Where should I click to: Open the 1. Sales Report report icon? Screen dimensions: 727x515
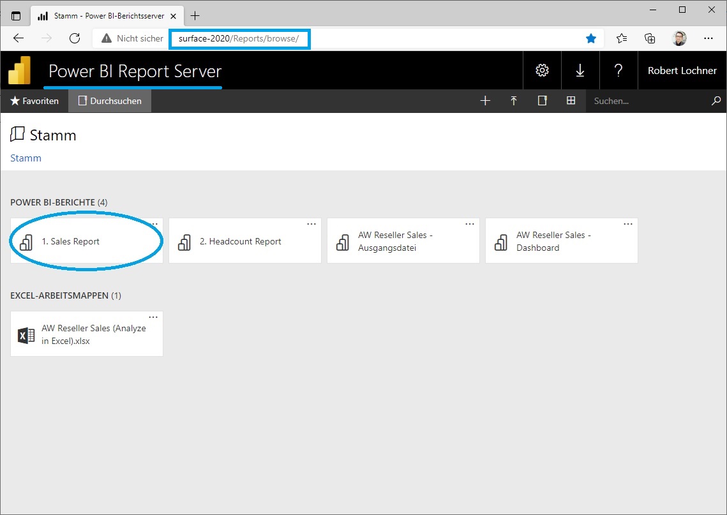[26, 242]
